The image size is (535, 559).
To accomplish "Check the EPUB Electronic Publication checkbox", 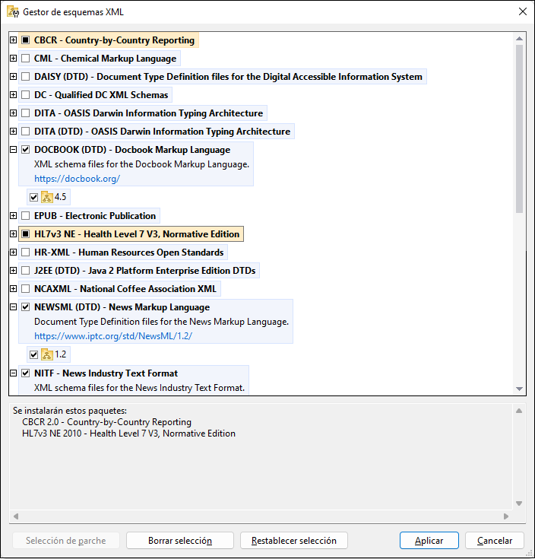I will tap(26, 216).
